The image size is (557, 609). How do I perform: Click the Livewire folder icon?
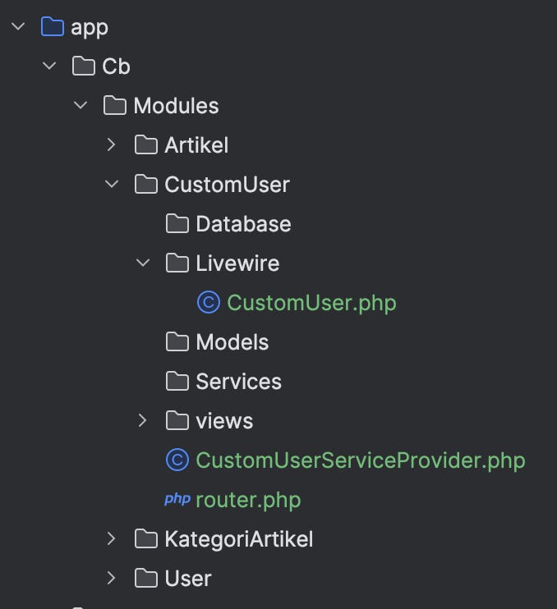[177, 263]
